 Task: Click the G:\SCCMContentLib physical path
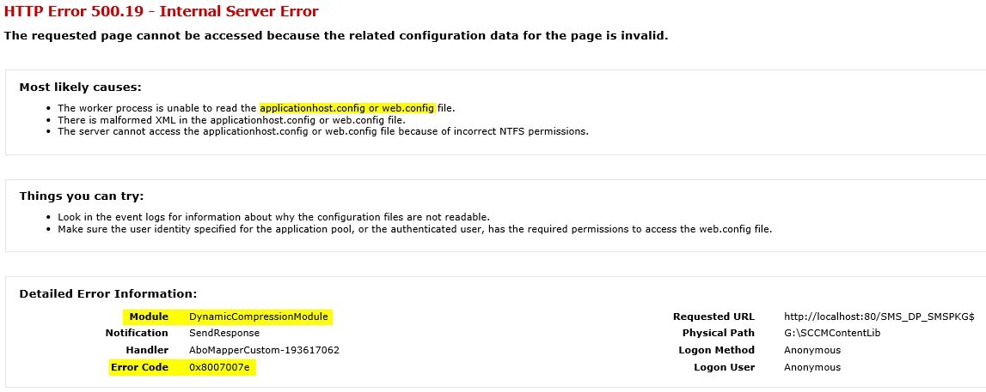(832, 333)
